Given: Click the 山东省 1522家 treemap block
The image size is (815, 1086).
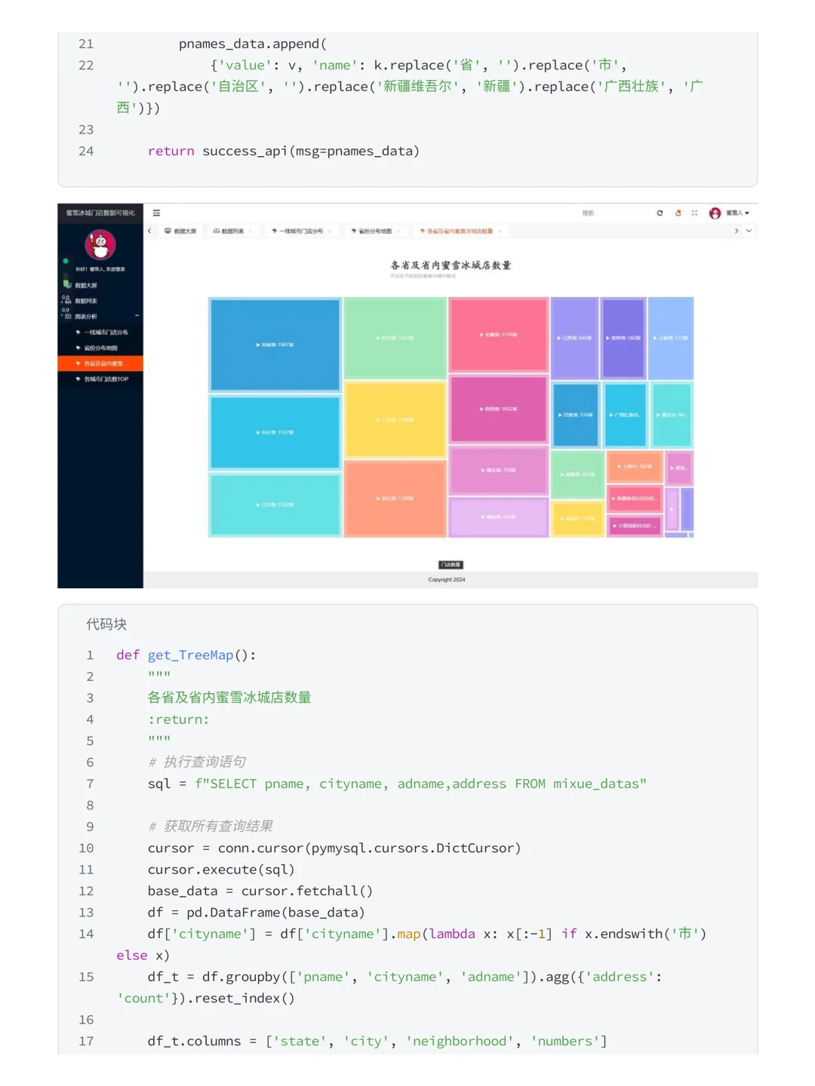Looking at the screenshot, I should pyautogui.click(x=275, y=432).
